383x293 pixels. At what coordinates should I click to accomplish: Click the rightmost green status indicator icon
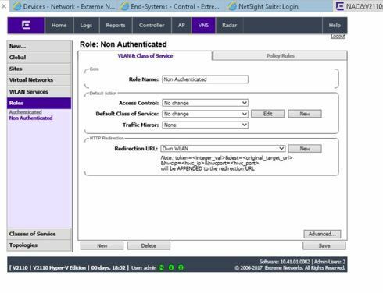(x=181, y=267)
